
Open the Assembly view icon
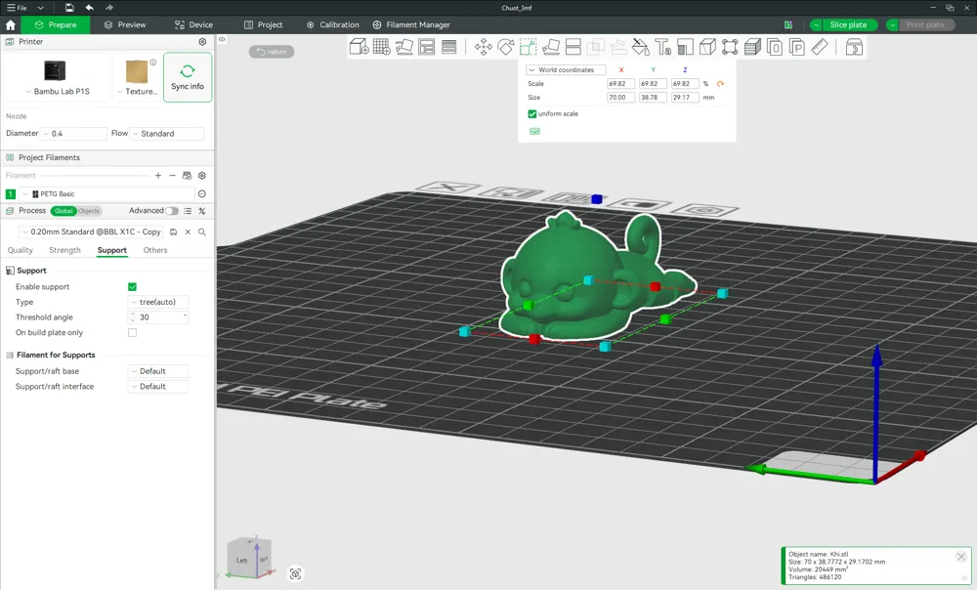(x=854, y=47)
